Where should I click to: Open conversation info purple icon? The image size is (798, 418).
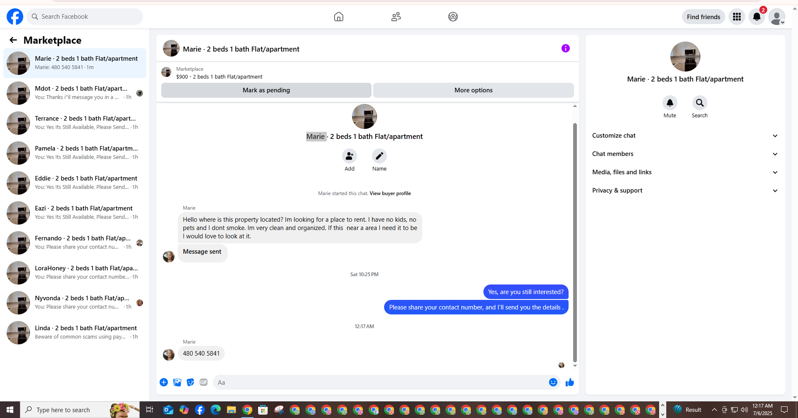coord(566,48)
